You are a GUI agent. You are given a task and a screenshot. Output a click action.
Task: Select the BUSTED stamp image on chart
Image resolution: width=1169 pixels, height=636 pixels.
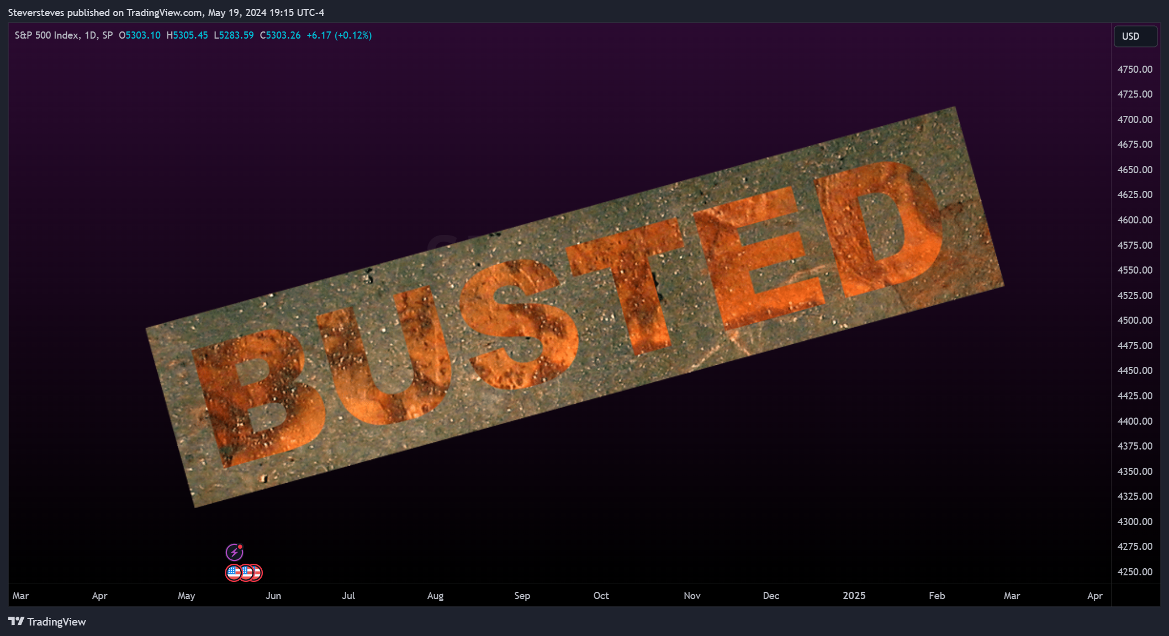click(574, 307)
